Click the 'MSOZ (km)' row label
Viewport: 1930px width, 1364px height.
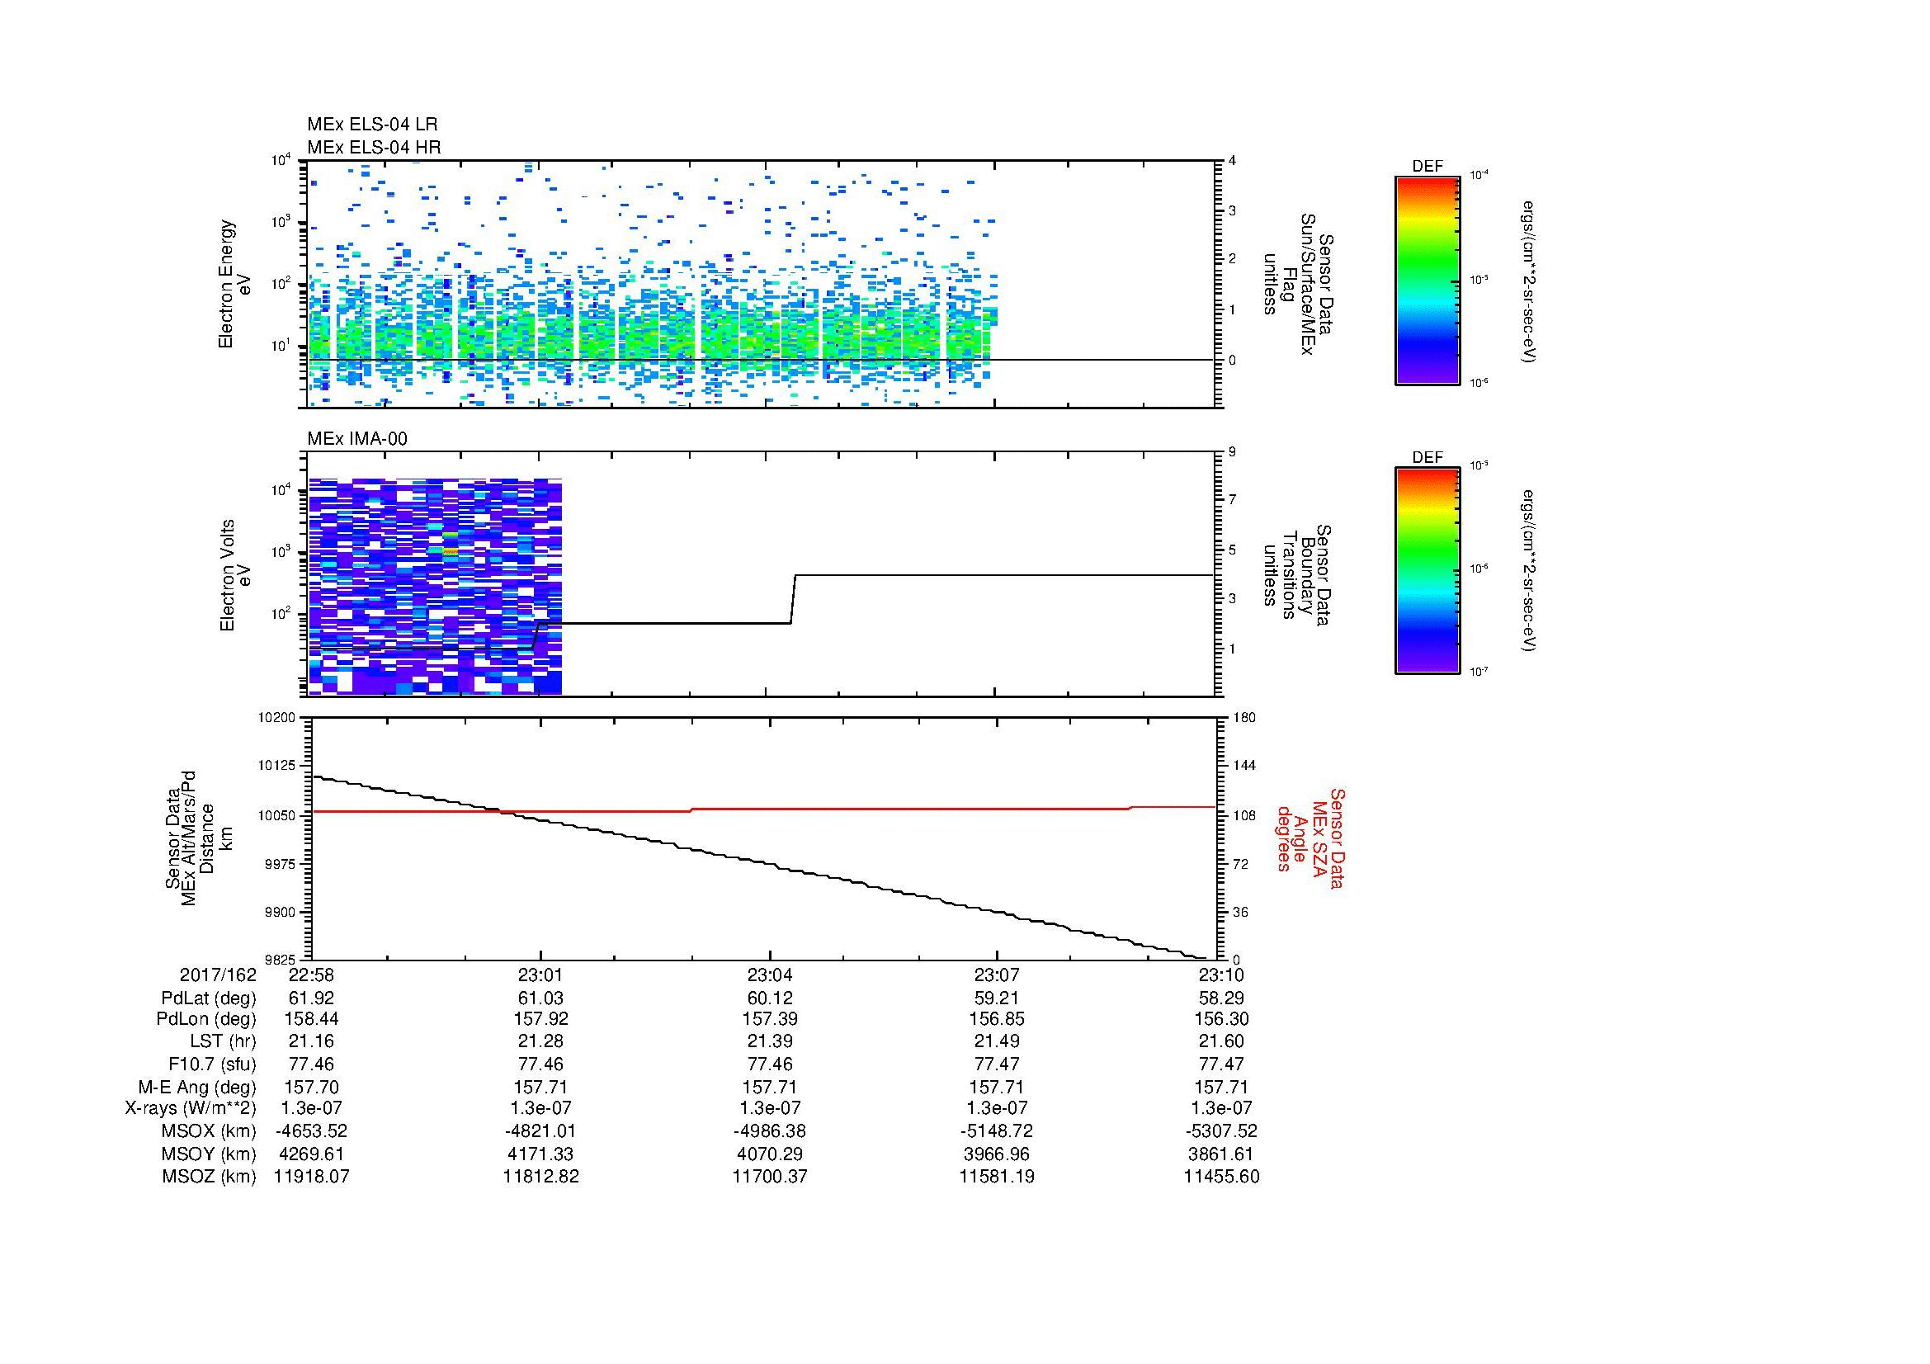[x=210, y=1177]
